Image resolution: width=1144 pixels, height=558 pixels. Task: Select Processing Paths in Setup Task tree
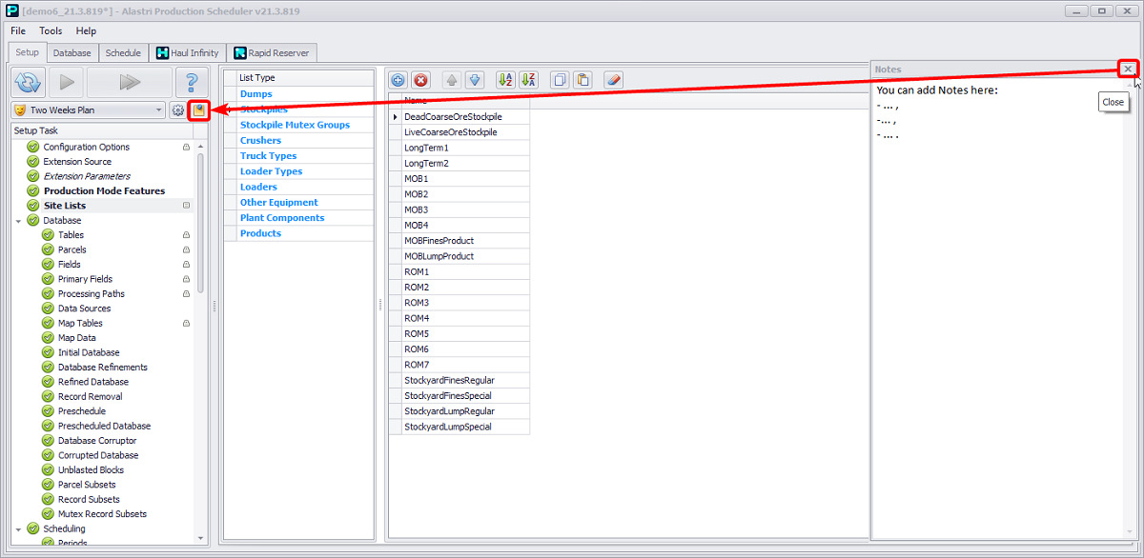tap(91, 294)
